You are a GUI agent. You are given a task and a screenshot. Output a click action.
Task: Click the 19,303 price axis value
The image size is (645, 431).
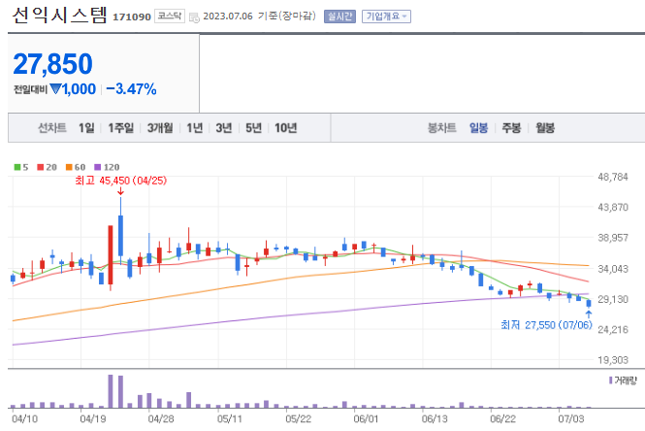[x=613, y=360]
